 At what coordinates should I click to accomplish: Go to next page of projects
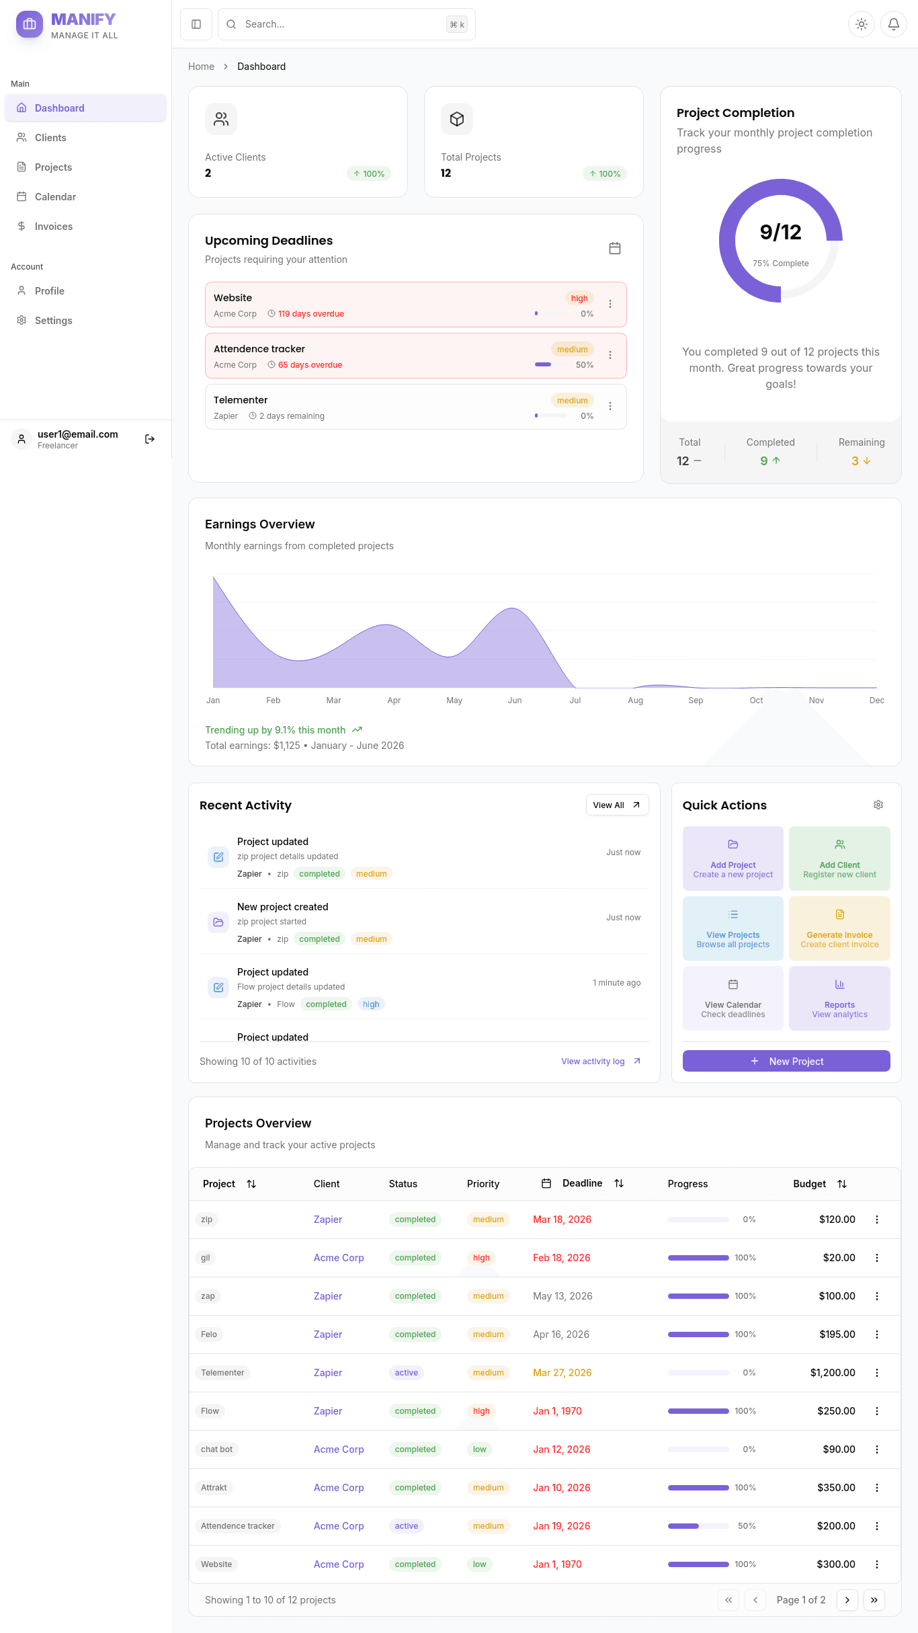pyautogui.click(x=847, y=1600)
